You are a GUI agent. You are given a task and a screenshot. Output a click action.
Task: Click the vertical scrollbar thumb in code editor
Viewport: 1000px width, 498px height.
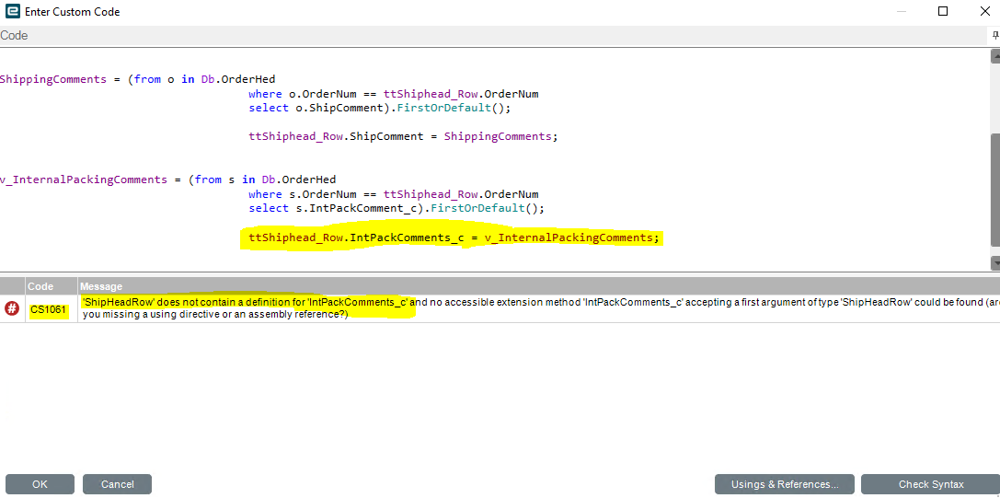994,189
